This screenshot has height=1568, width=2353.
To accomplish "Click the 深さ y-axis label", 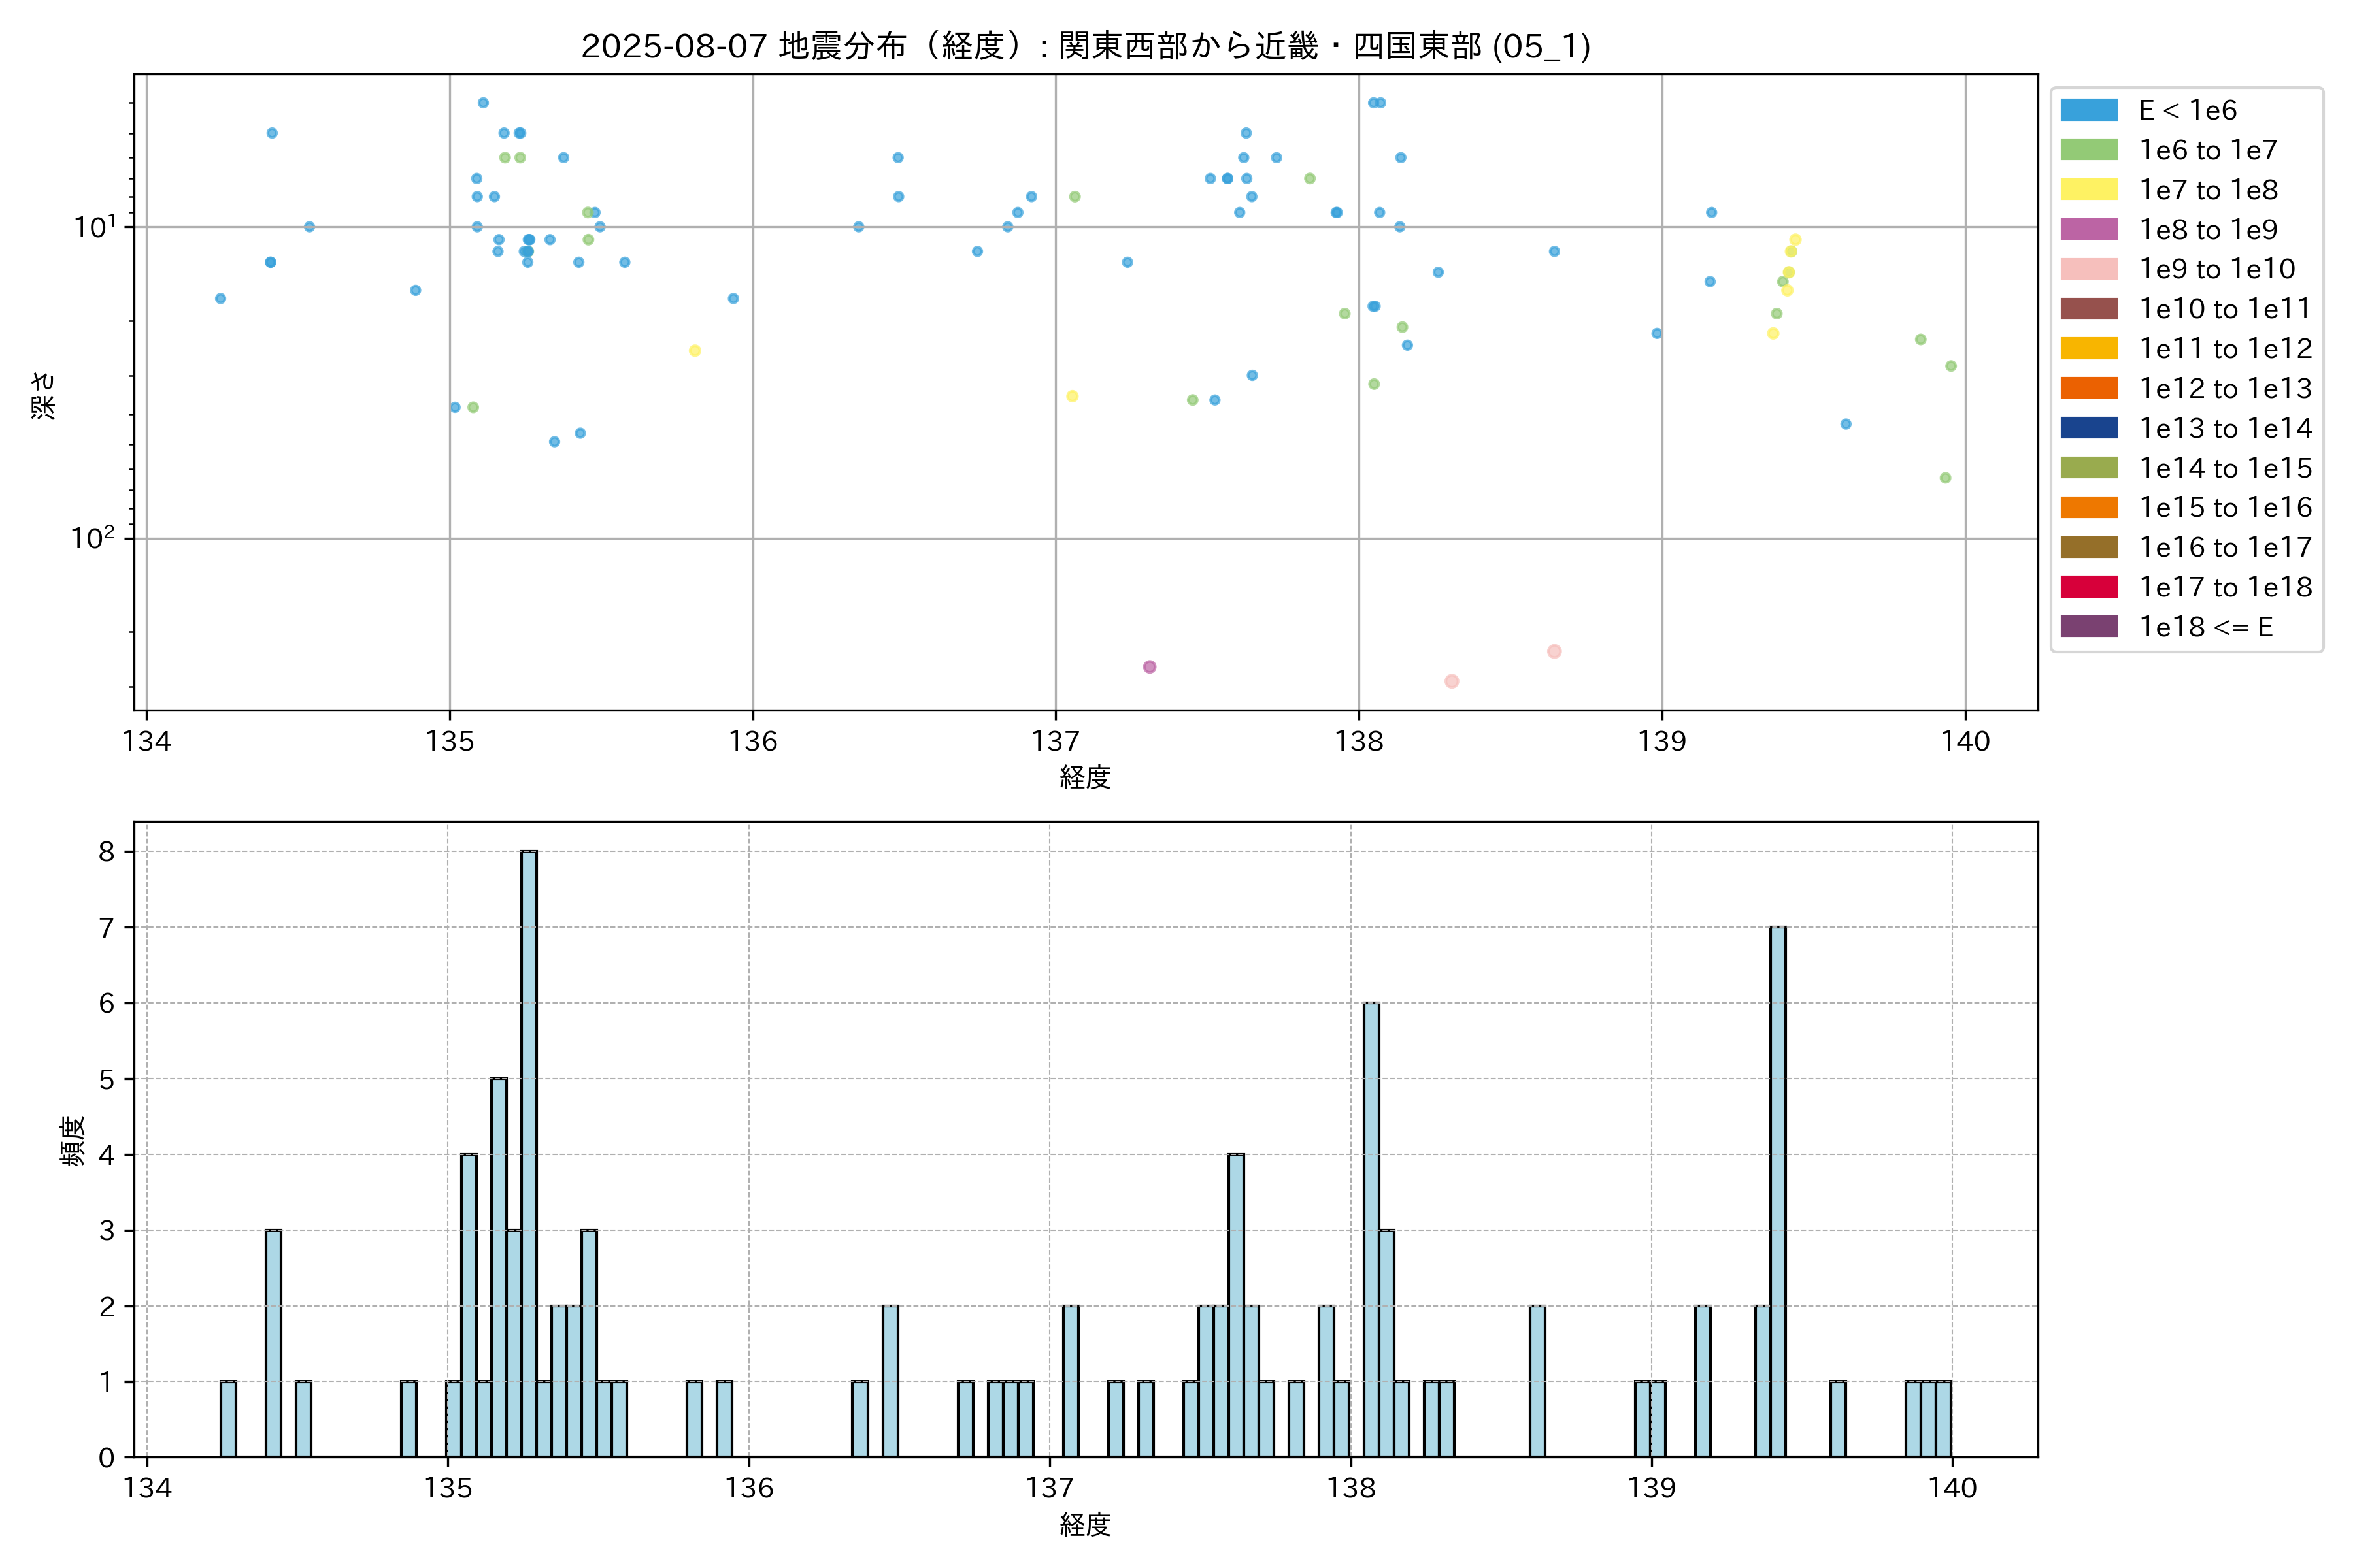I will (44, 395).
